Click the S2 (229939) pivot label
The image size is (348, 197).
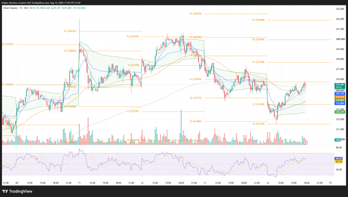[133, 140]
